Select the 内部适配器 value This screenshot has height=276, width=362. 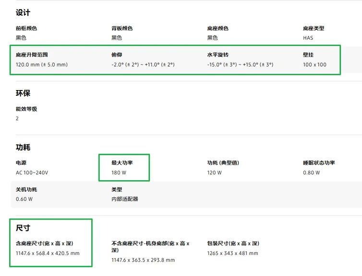click(125, 199)
